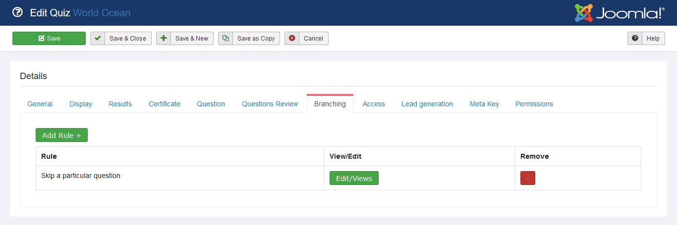Click the plus icon on Save & New
The height and width of the screenshot is (225, 677).
click(x=164, y=39)
